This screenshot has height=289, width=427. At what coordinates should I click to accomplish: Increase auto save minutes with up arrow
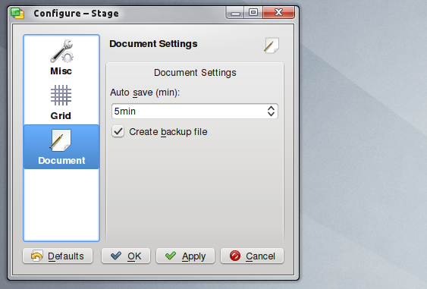click(271, 108)
